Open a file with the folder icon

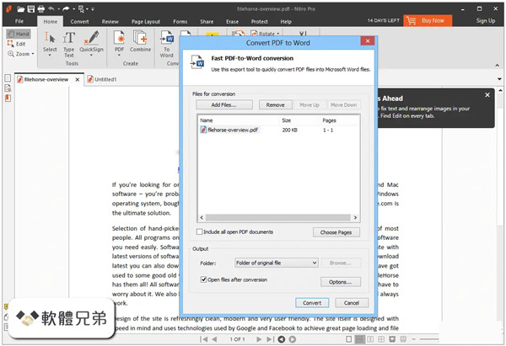20,9
